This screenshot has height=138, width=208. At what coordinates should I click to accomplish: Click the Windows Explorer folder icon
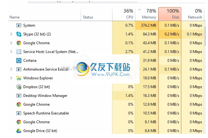tap(19, 78)
